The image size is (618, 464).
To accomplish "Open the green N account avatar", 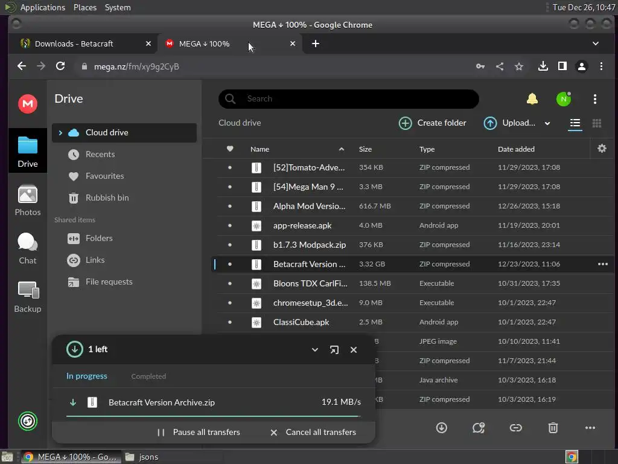I will [x=564, y=98].
